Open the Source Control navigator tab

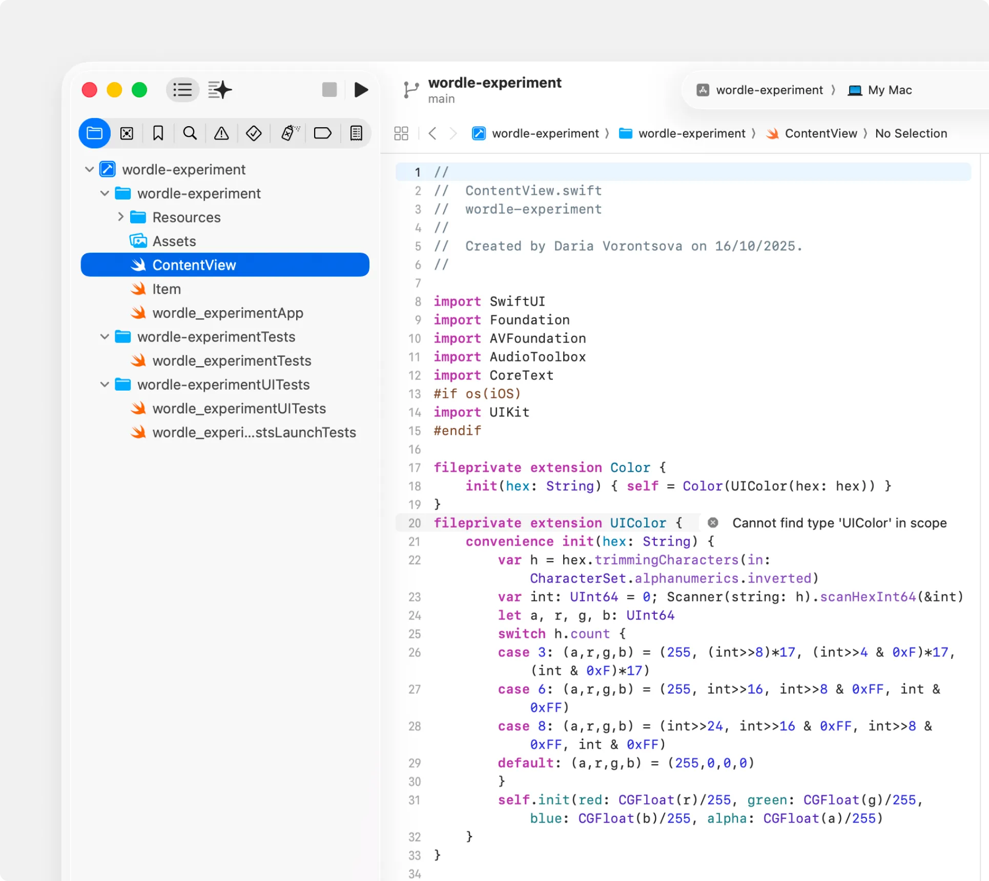127,133
